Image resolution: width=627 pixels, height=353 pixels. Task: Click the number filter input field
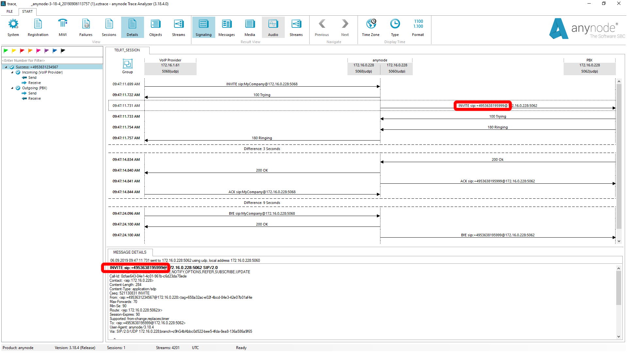tap(52, 60)
